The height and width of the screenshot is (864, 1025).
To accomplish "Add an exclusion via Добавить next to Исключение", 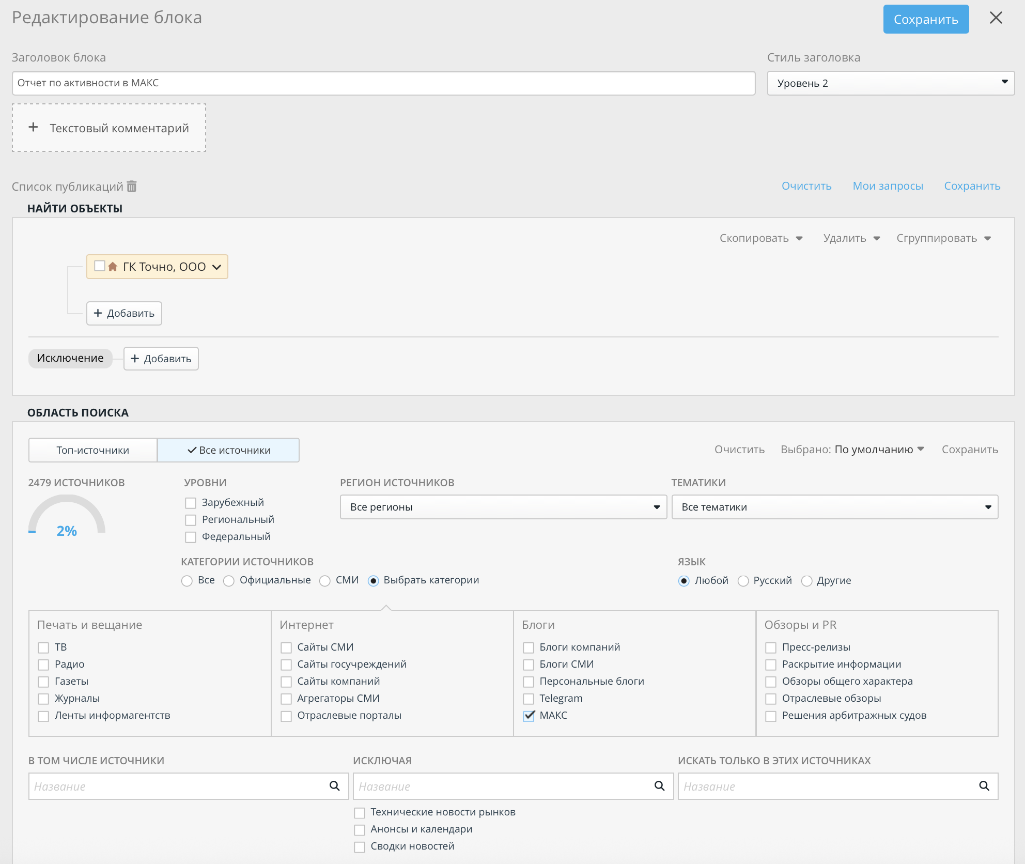I will (x=161, y=359).
